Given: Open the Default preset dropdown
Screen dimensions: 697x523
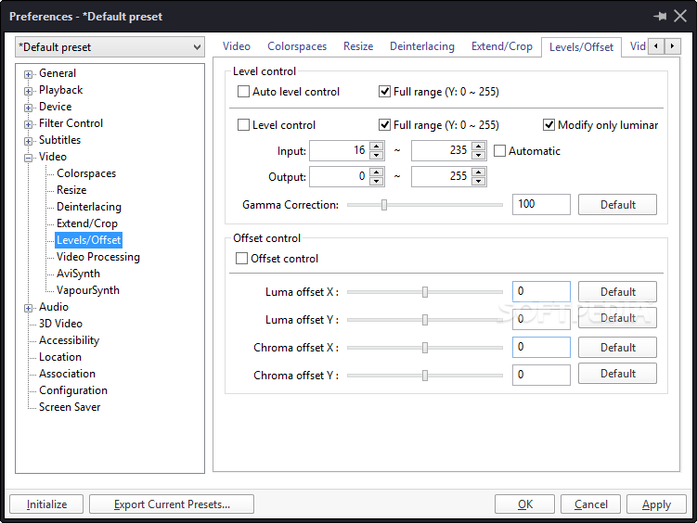Looking at the screenshot, I should (110, 47).
